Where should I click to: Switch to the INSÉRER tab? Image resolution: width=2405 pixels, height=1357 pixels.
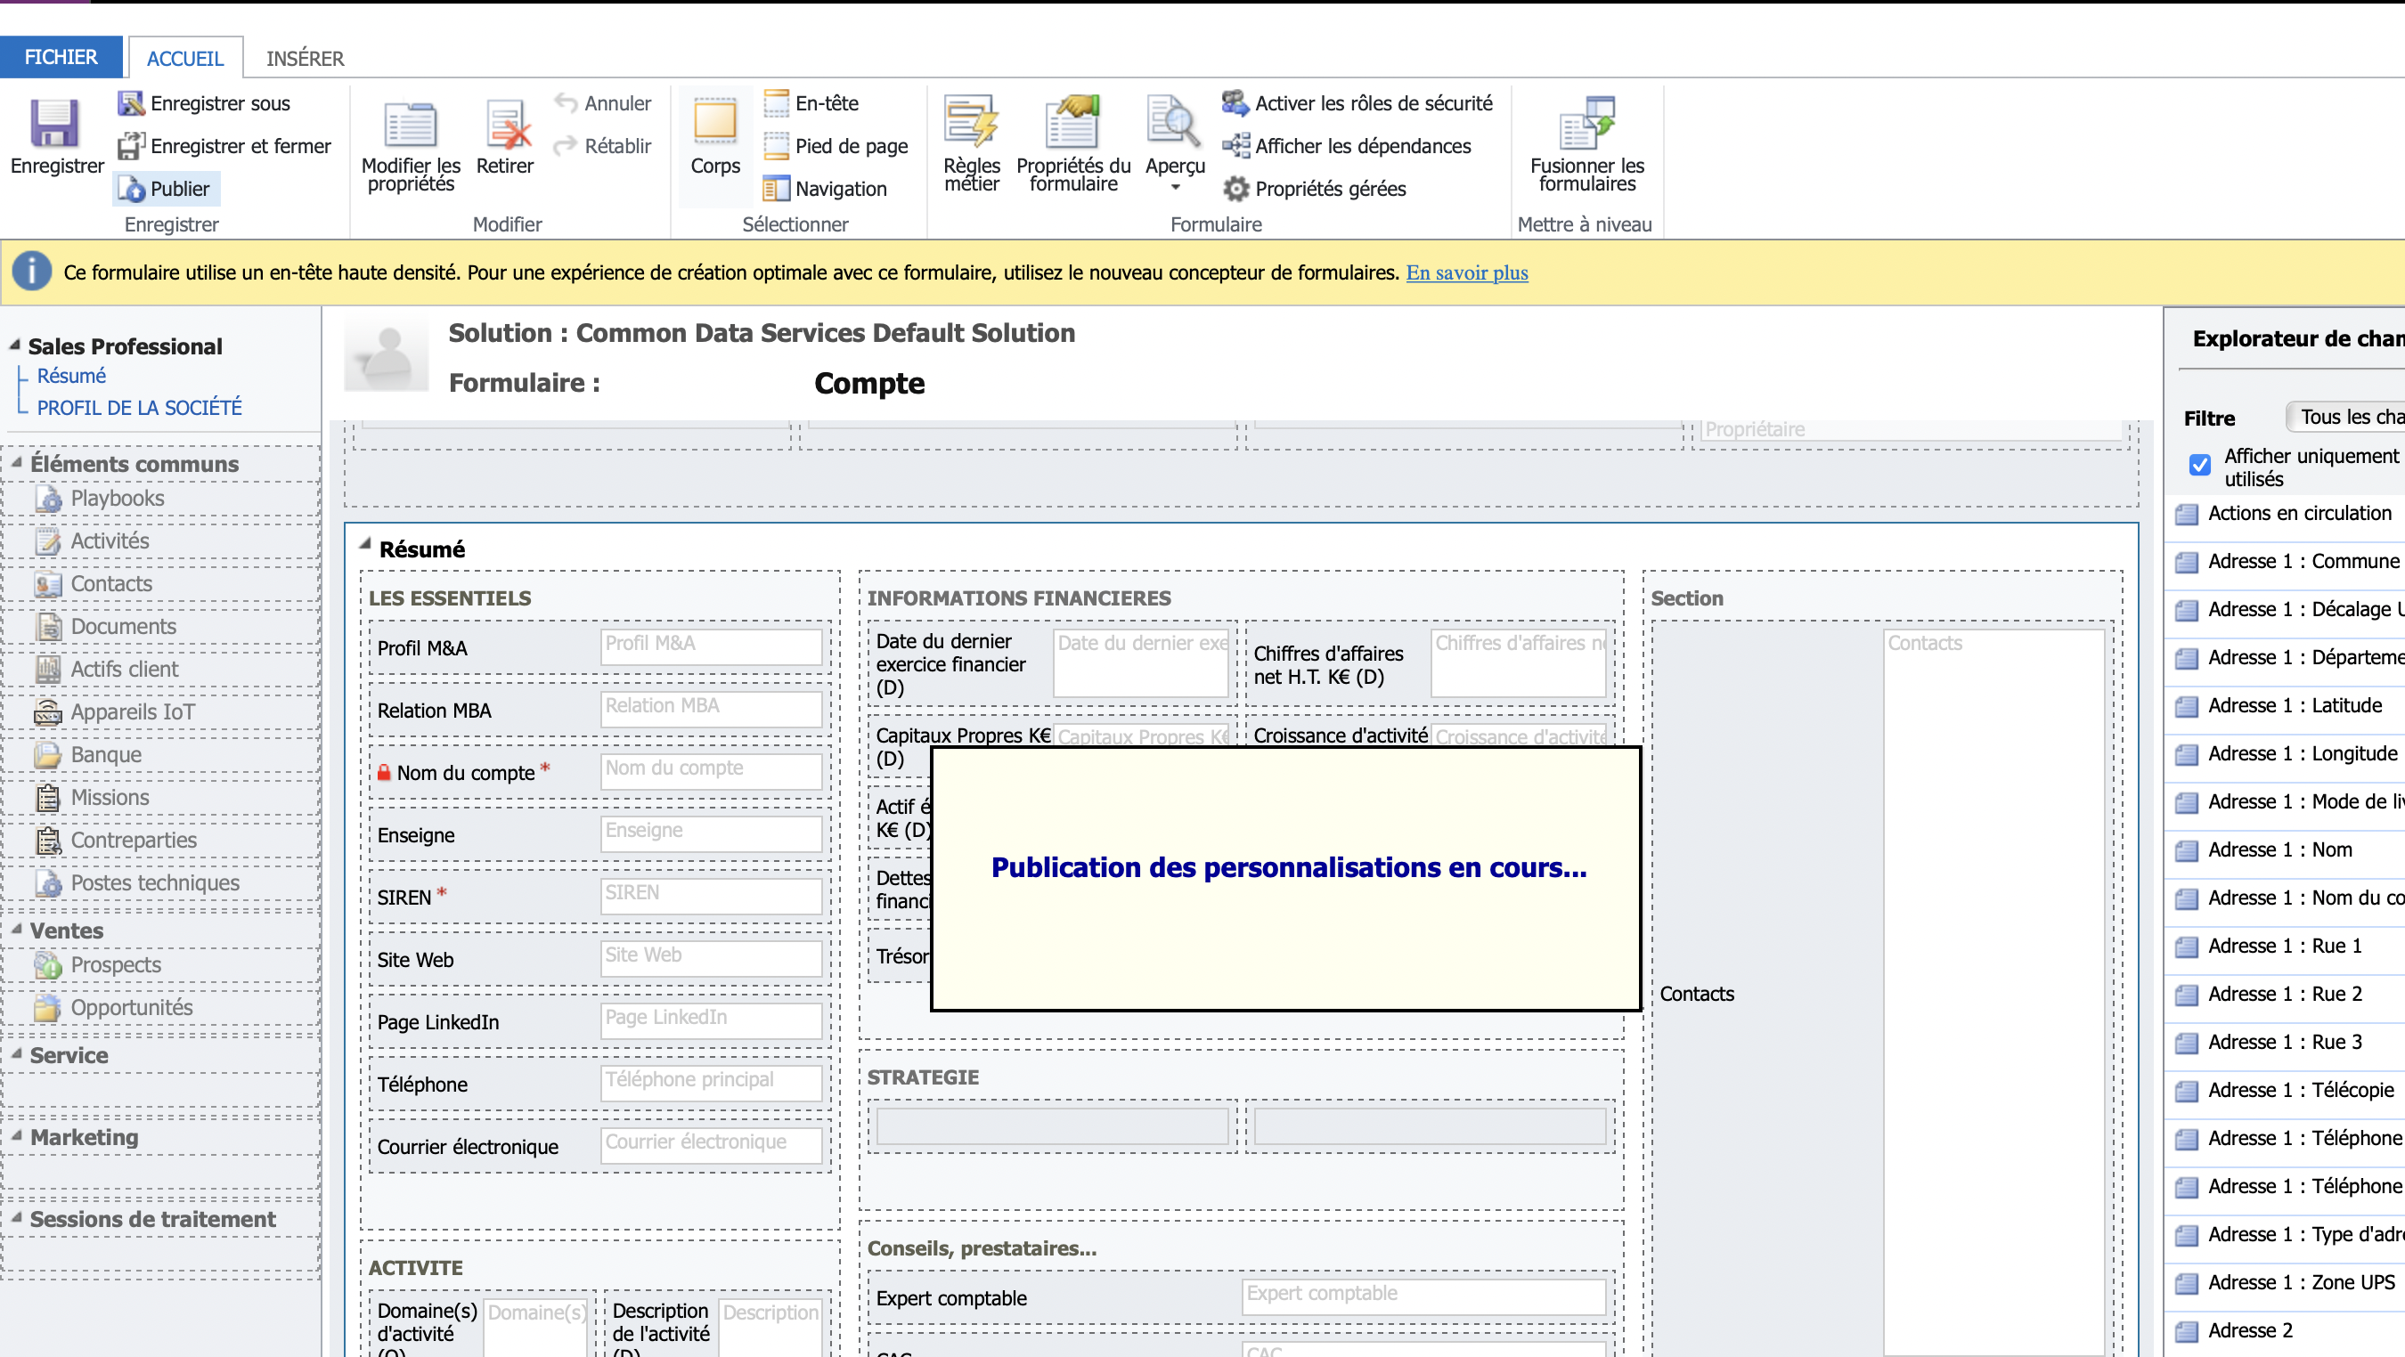(305, 59)
